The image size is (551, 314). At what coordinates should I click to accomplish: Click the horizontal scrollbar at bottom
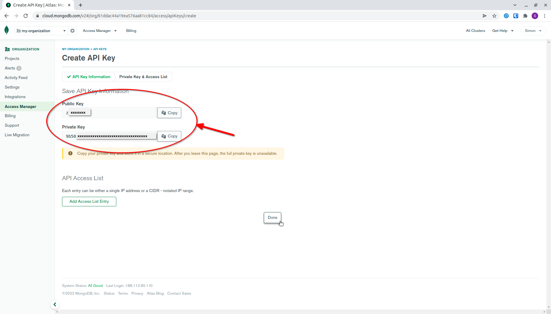pyautogui.click(x=301, y=312)
